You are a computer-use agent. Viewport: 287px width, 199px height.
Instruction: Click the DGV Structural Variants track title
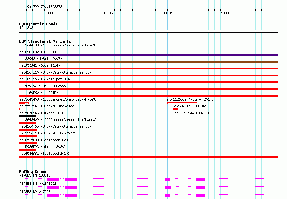[45, 41]
